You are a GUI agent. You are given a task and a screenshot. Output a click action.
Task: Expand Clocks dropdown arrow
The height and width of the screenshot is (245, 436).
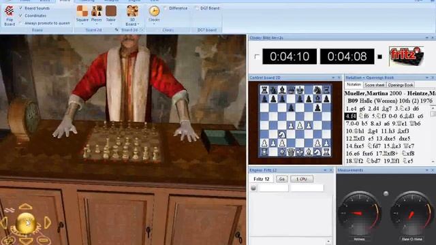point(154,24)
